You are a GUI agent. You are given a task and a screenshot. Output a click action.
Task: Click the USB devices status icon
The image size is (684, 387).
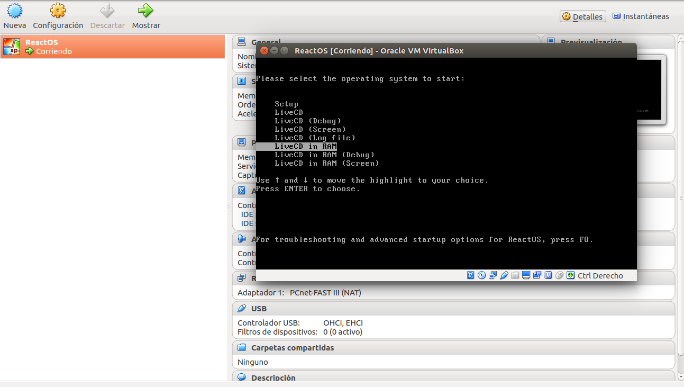click(x=504, y=275)
